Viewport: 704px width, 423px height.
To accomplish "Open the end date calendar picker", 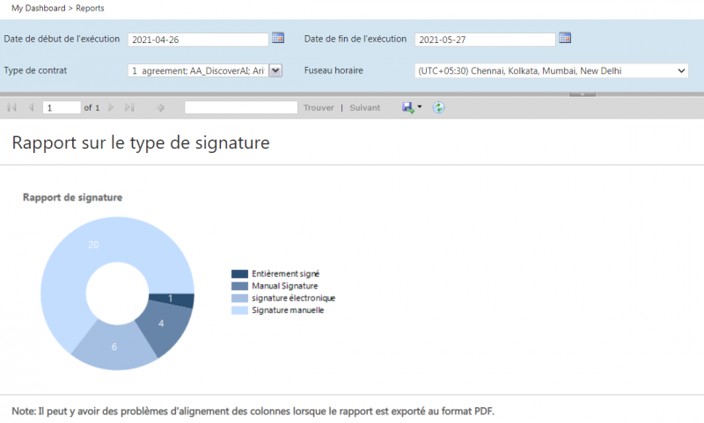I will (565, 38).
